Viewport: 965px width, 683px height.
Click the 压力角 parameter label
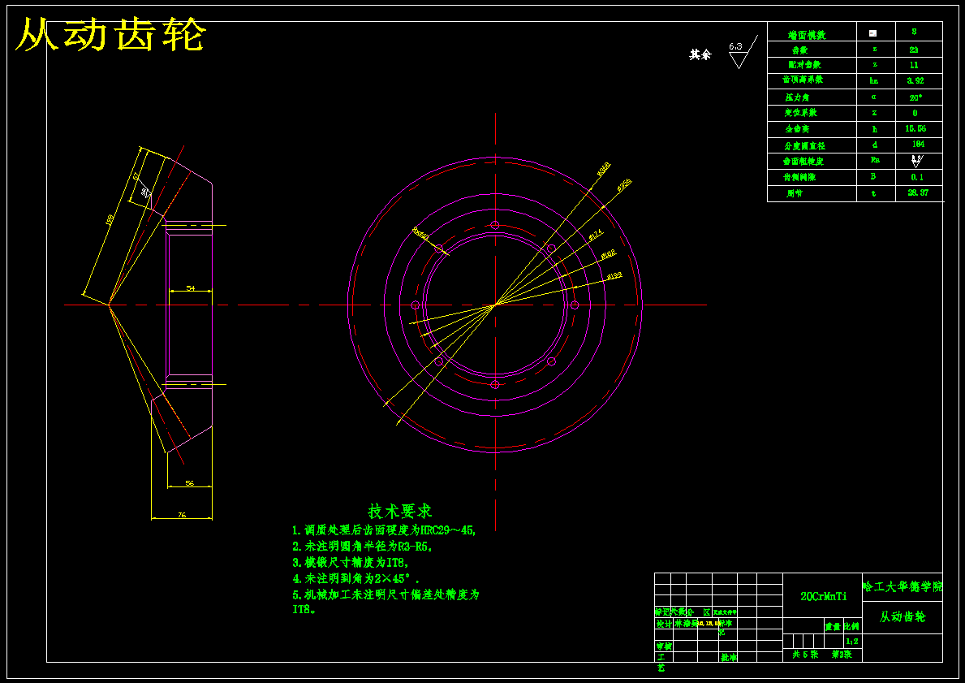pyautogui.click(x=797, y=97)
